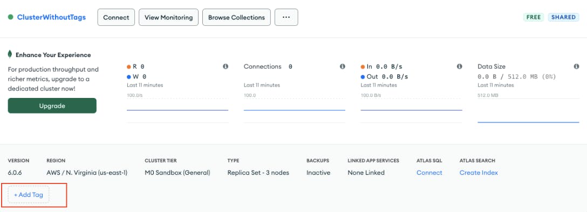Click the SHARED badge
This screenshot has height=212, width=587.
click(x=563, y=17)
